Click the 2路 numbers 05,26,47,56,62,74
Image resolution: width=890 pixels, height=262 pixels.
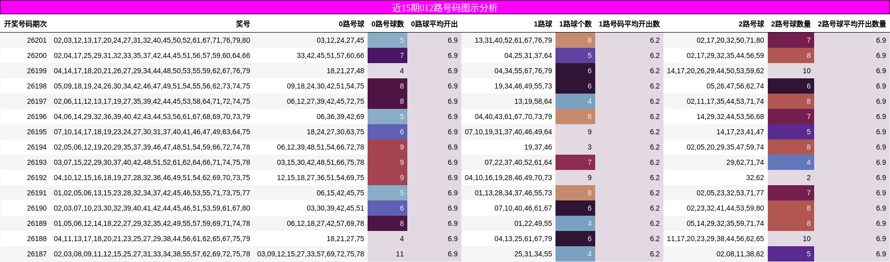click(x=735, y=86)
